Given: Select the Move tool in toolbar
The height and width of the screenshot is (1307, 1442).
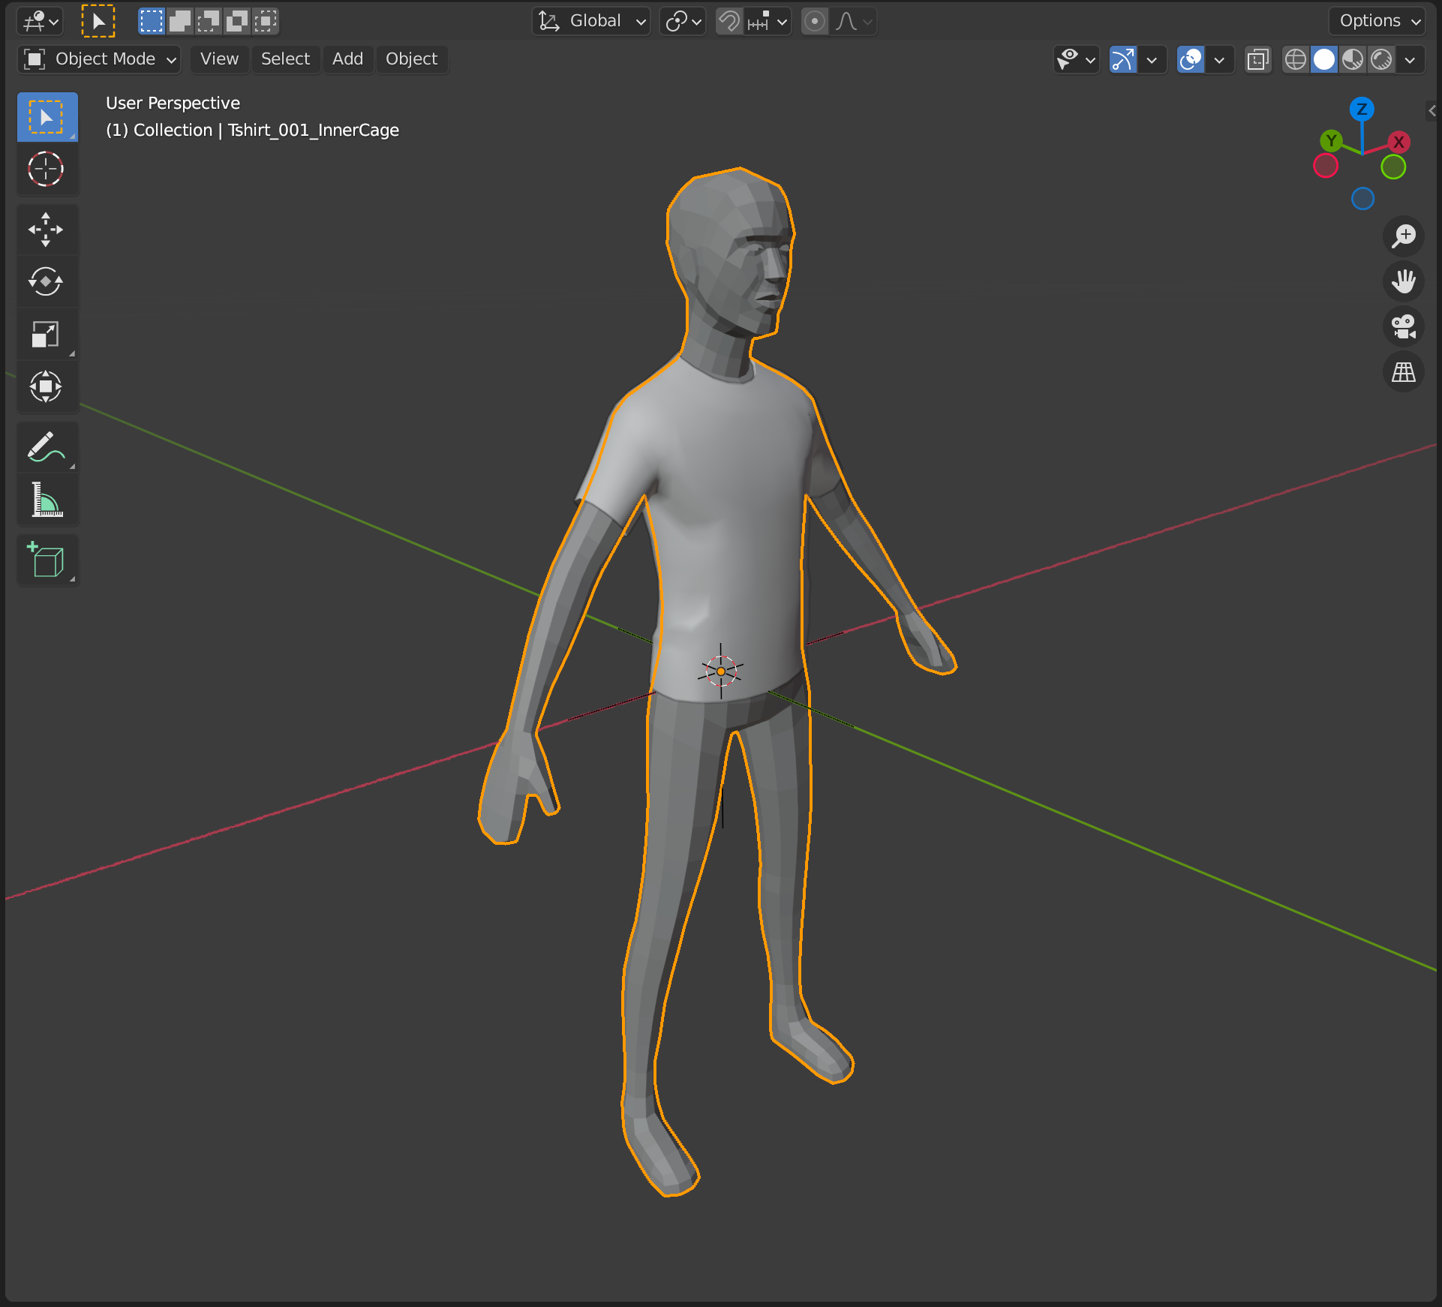Looking at the screenshot, I should tap(45, 227).
